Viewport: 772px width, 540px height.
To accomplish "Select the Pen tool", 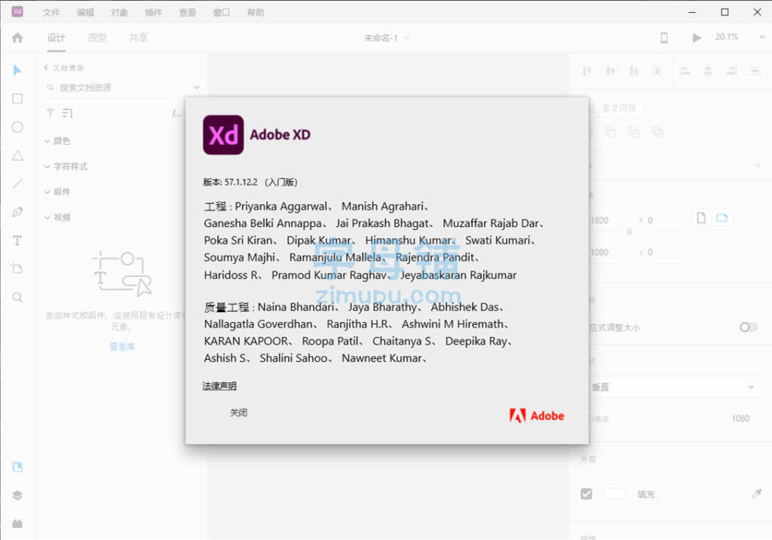I will [x=17, y=212].
